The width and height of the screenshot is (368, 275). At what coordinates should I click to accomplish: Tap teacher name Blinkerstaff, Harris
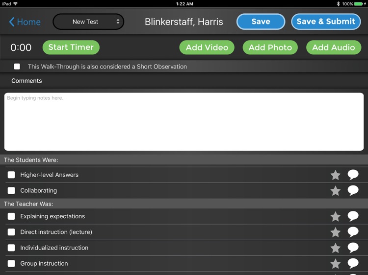tap(184, 22)
